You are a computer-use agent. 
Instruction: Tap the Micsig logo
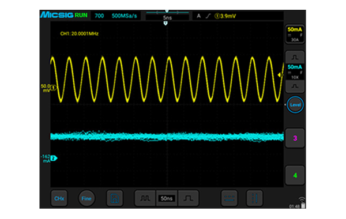[x=57, y=15]
